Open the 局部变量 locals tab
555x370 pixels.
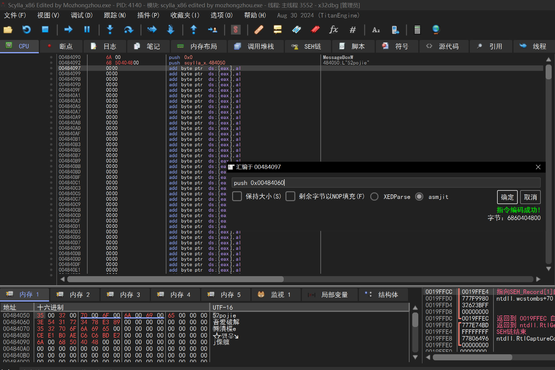(329, 295)
